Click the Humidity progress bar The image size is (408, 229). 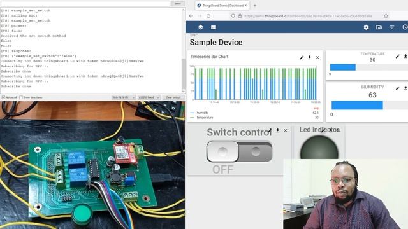point(370,105)
